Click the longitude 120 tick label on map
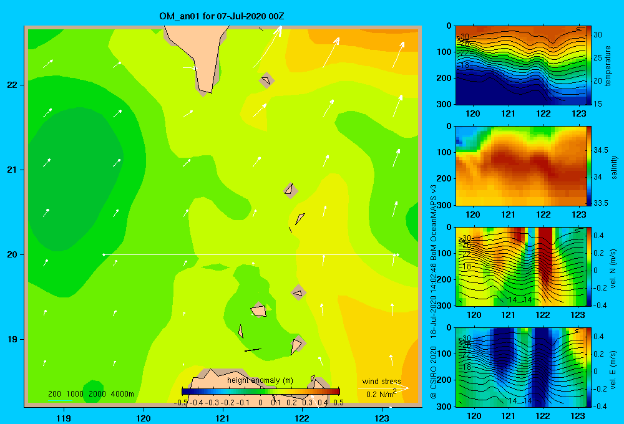This screenshot has width=624, height=424. pyautogui.click(x=144, y=418)
